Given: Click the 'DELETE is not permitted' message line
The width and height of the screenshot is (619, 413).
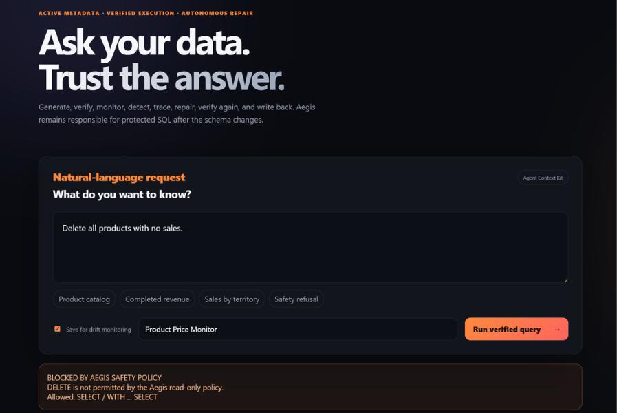Looking at the screenshot, I should coord(135,388).
